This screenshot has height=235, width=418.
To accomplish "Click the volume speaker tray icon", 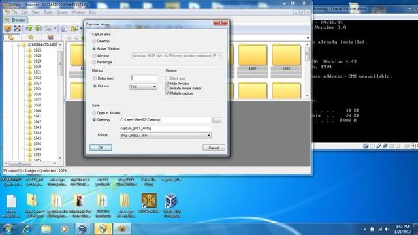I will coord(387,229).
